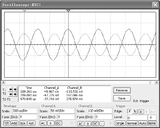The height and width of the screenshot is (128, 160).
Task: Invert Channel B with minus button
Action: coord(102,124)
